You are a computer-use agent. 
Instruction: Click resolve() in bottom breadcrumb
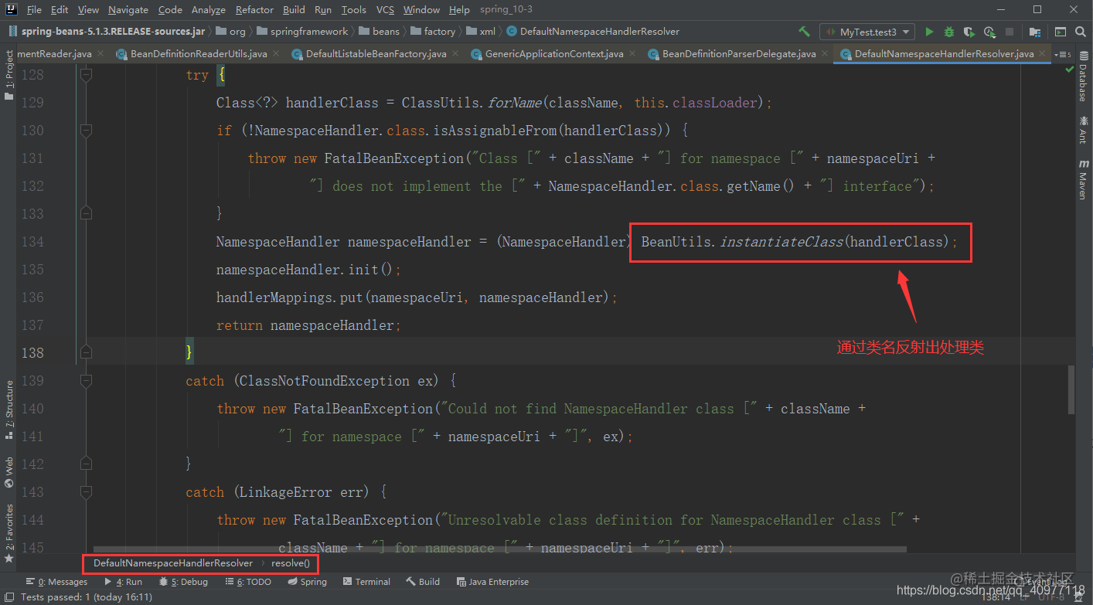pos(290,563)
